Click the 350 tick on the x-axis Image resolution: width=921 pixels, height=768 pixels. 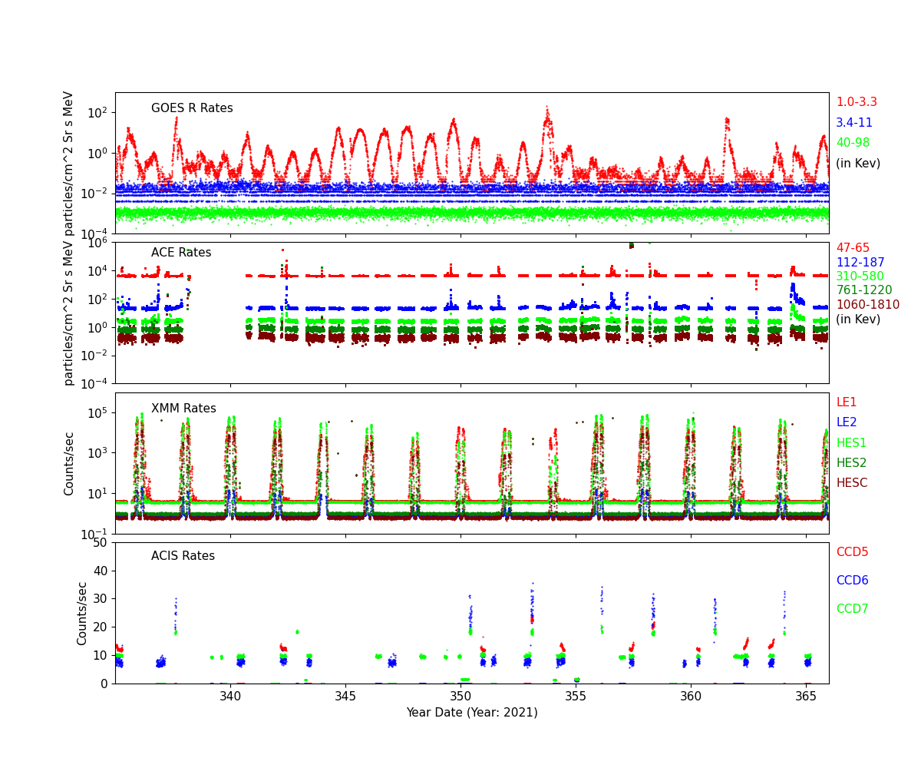pyautogui.click(x=460, y=696)
